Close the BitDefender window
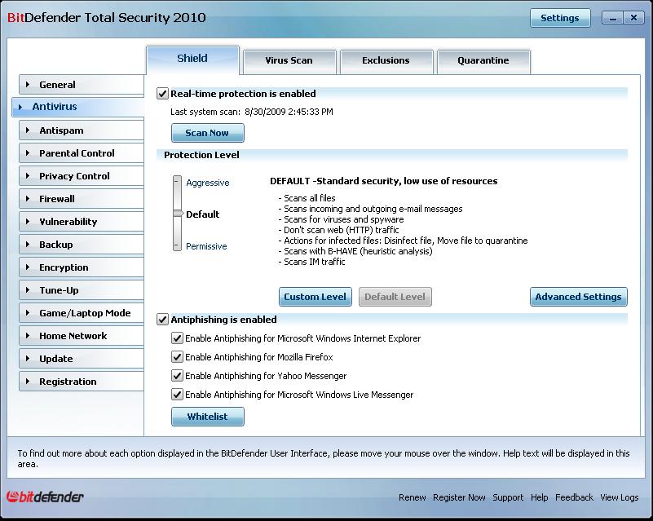This screenshot has width=653, height=521. pos(634,18)
